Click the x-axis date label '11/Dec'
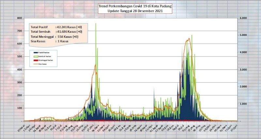Screen dimensions: 261x139 [229, 128]
